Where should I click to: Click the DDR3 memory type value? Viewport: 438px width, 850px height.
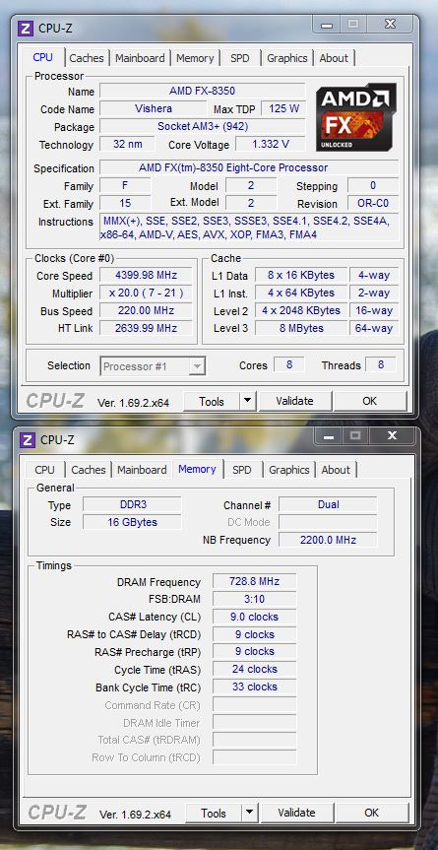pos(133,504)
